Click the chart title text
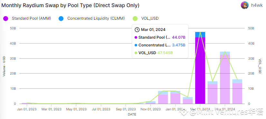 click(x=71, y=5)
